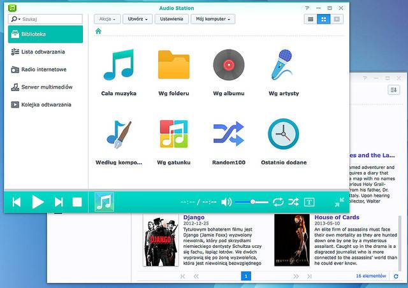This screenshot has width=408, height=288.
Task: Skip to next track
Action: click(59, 202)
